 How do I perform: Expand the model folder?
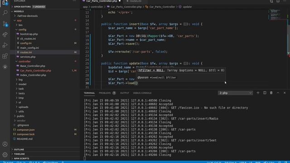(x=22, y=84)
